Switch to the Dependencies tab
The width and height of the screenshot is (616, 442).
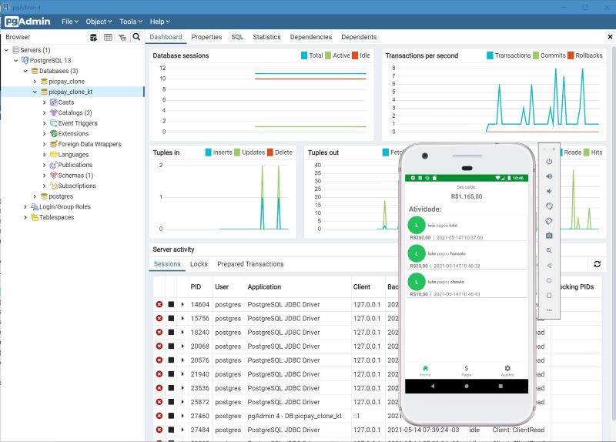click(x=311, y=37)
